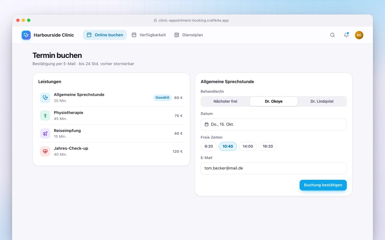Select the Reiseimpfung service name
Viewport: 385px width, 240px height.
67,130
